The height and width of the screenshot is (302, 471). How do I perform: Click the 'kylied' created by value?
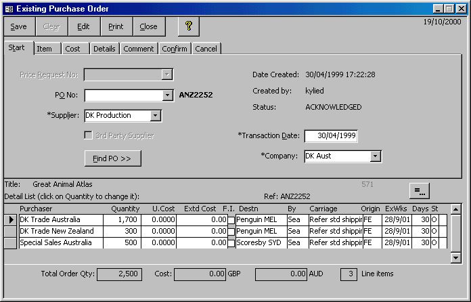[x=315, y=91]
